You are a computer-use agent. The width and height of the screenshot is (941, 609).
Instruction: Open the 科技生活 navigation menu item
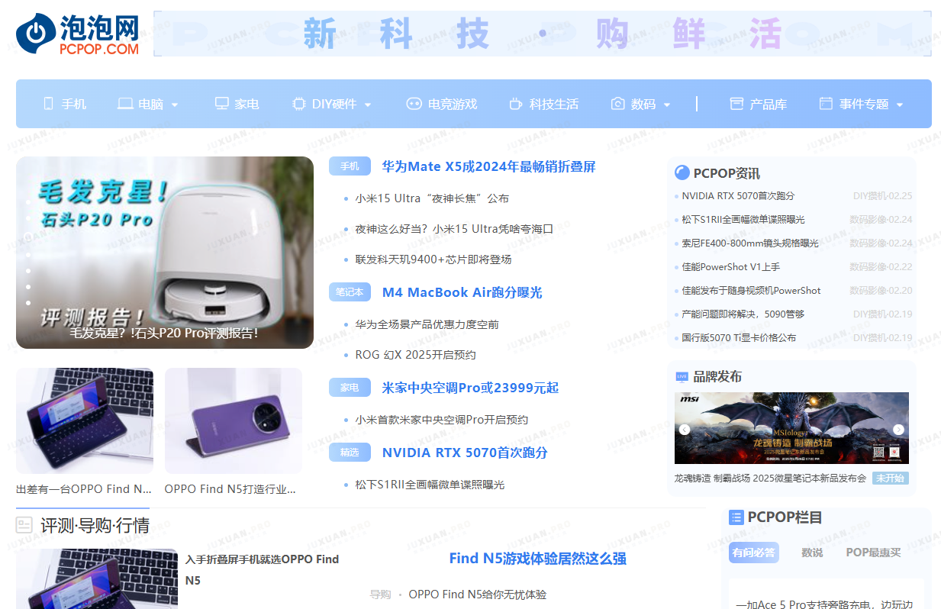pos(554,104)
